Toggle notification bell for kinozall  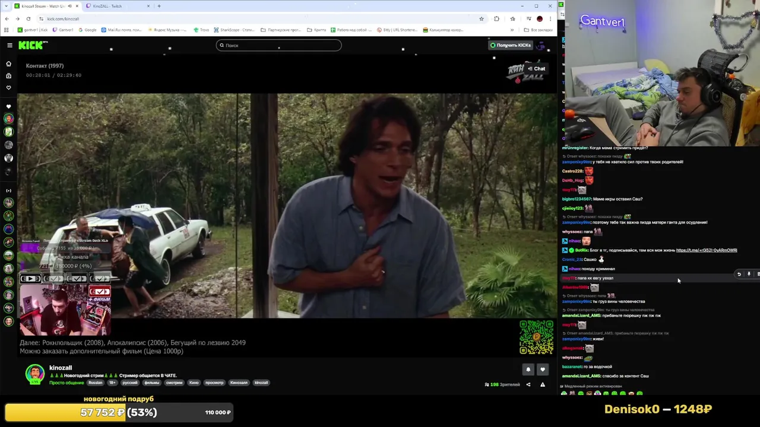click(528, 369)
